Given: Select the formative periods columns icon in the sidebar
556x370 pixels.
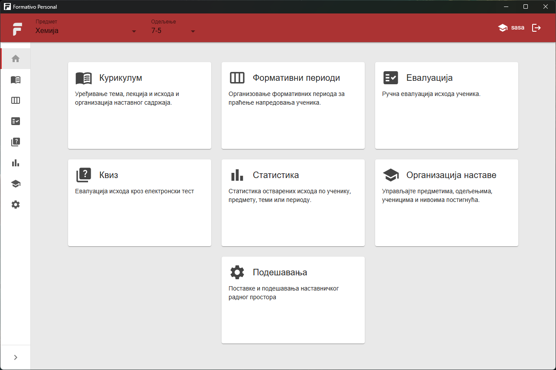Looking at the screenshot, I should pyautogui.click(x=16, y=100).
